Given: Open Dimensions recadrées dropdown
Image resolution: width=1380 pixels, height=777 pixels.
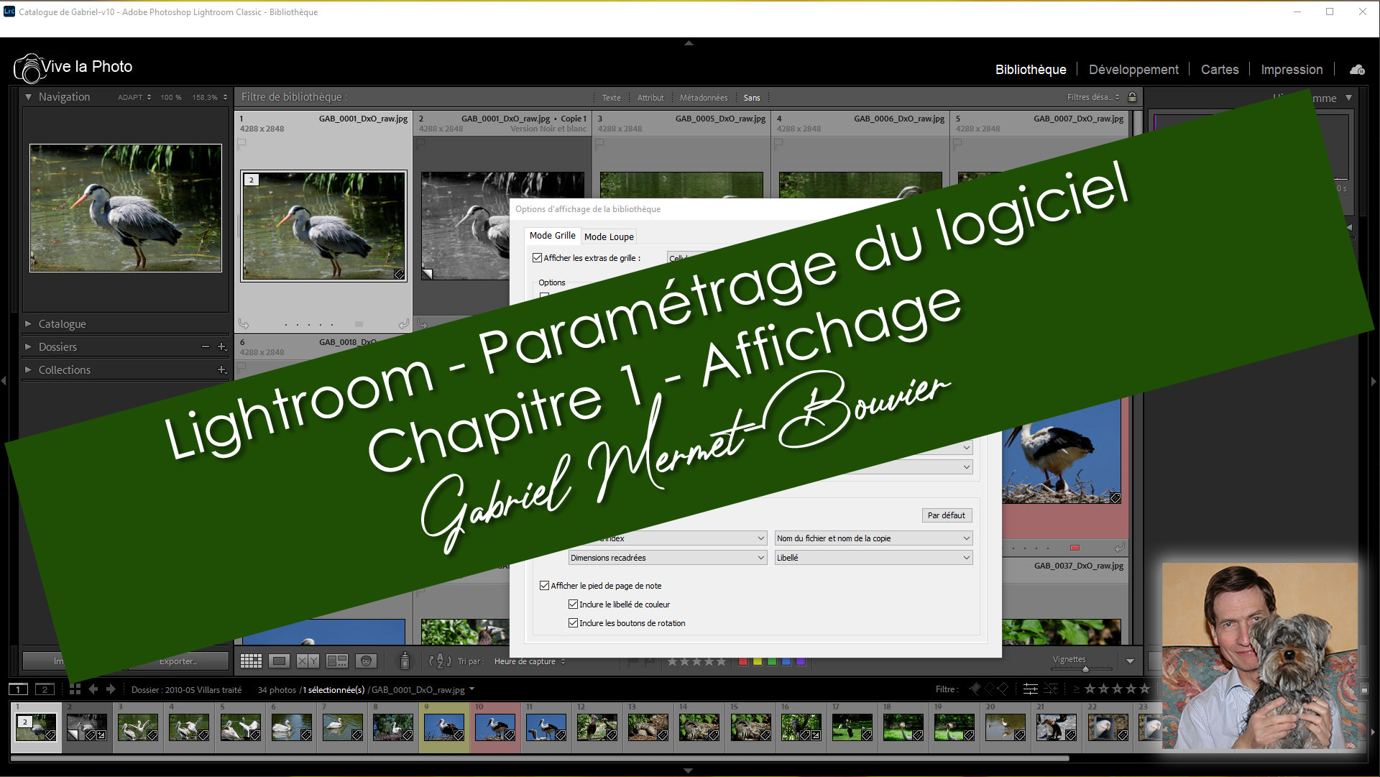Looking at the screenshot, I should click(x=667, y=558).
